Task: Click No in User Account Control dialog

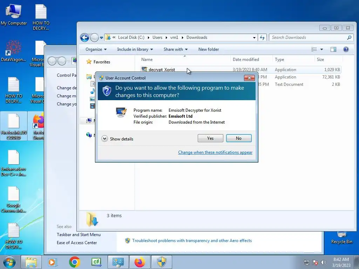Action: click(238, 138)
